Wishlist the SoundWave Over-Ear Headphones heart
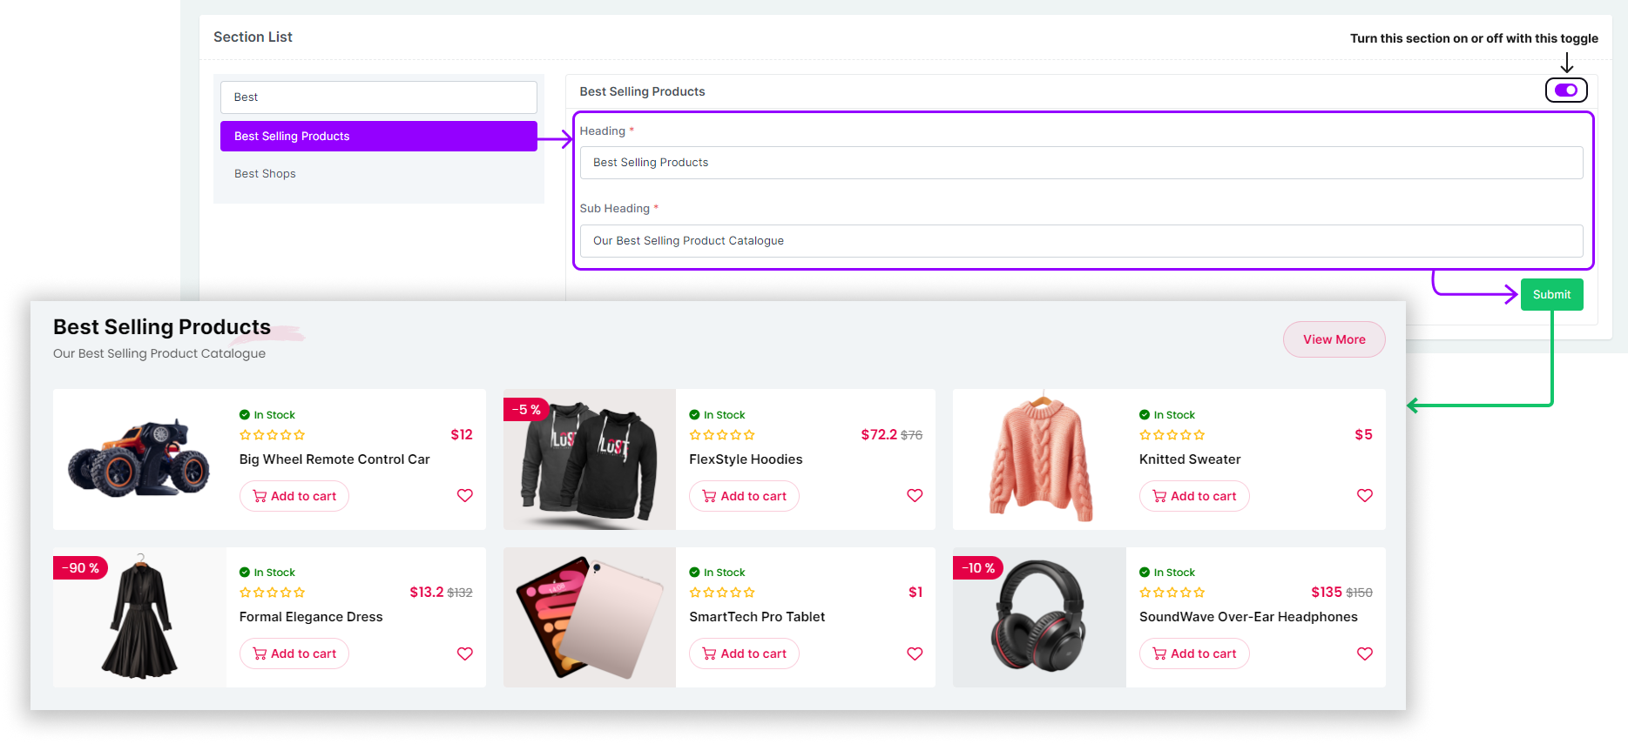1628x744 pixels. [x=1364, y=654]
